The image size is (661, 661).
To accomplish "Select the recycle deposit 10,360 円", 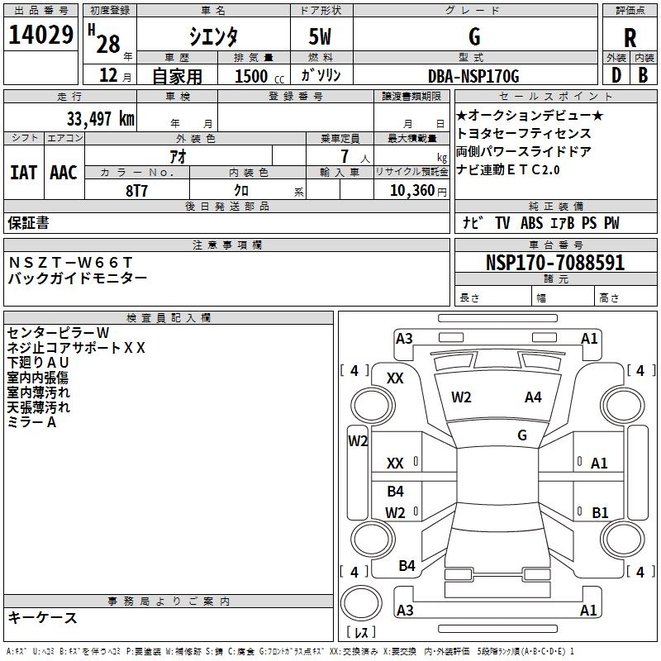I will click(x=418, y=191).
